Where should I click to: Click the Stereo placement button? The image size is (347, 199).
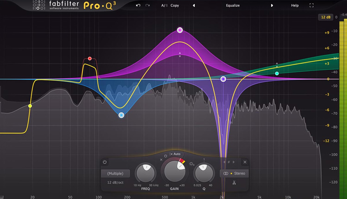tap(234, 173)
